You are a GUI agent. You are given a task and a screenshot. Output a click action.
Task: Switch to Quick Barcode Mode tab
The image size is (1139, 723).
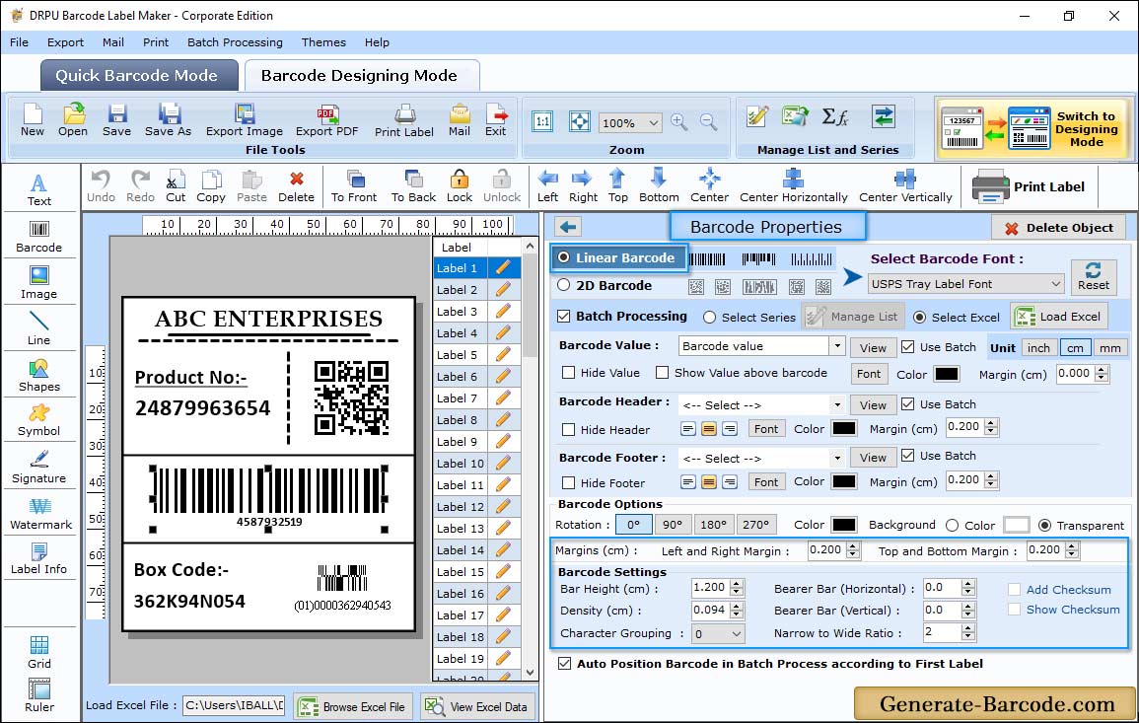pos(138,76)
